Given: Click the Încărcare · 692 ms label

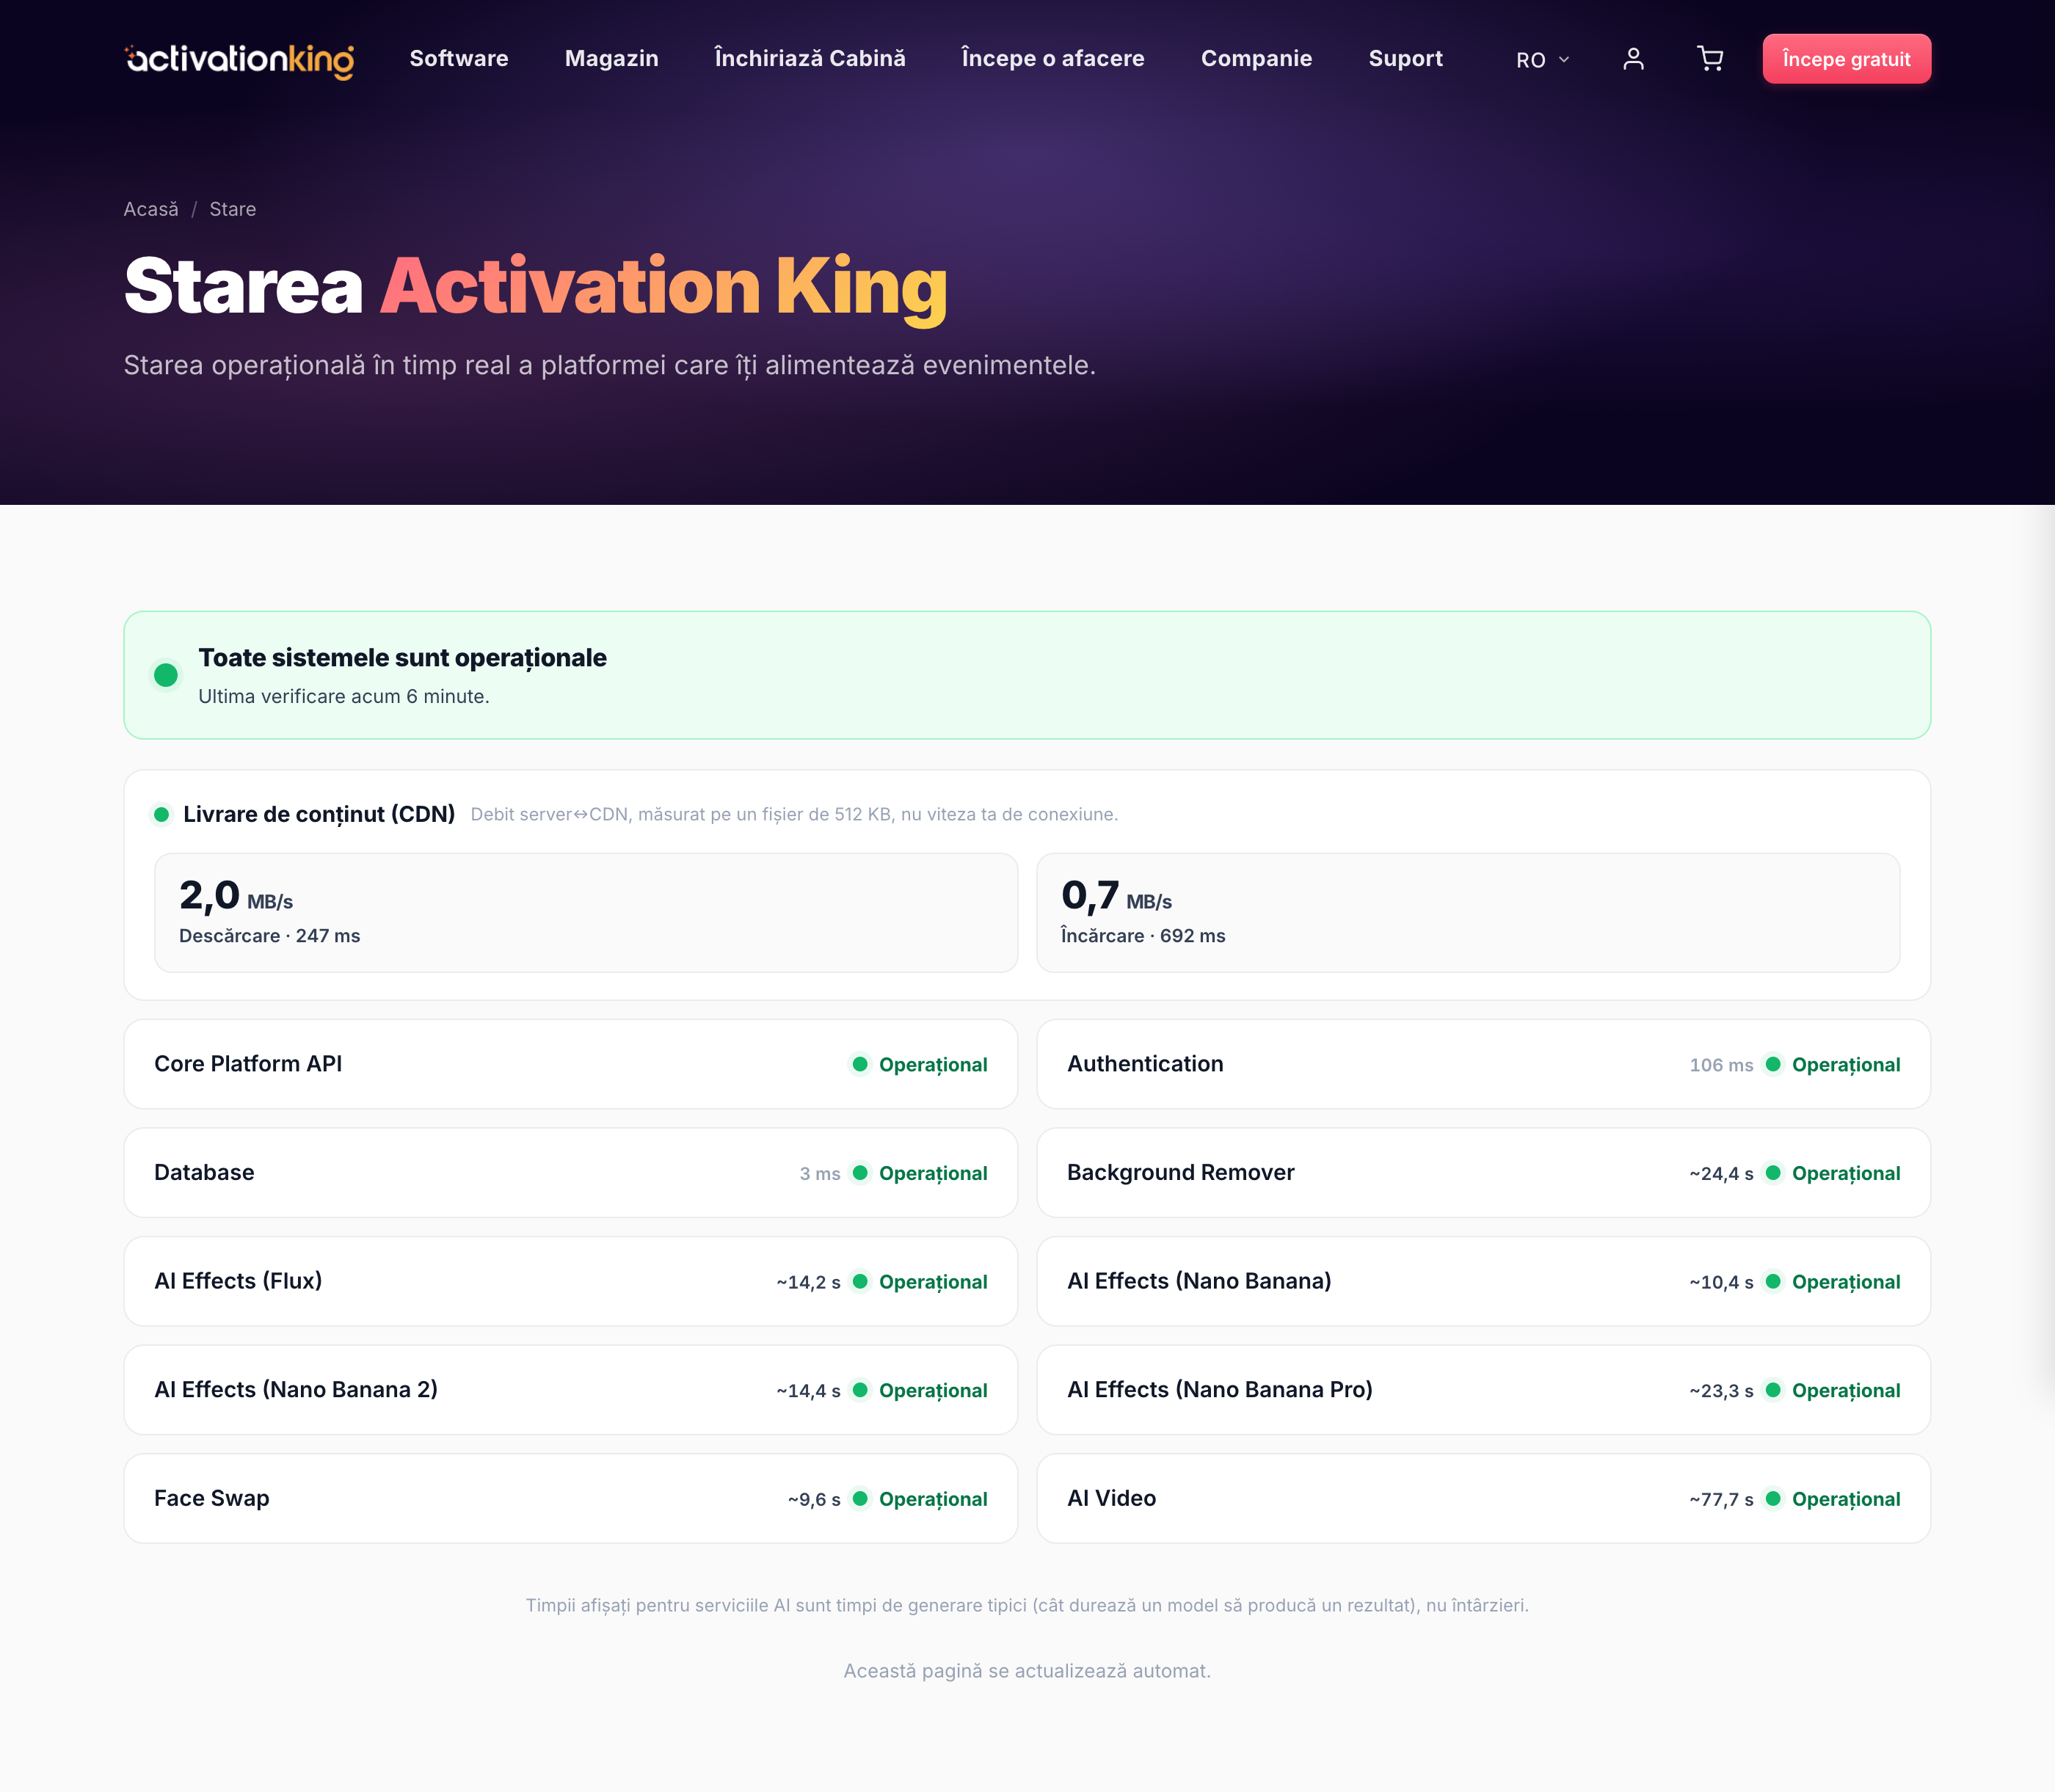Looking at the screenshot, I should point(1143,936).
